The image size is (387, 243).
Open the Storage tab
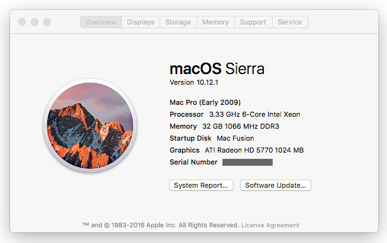pos(178,22)
